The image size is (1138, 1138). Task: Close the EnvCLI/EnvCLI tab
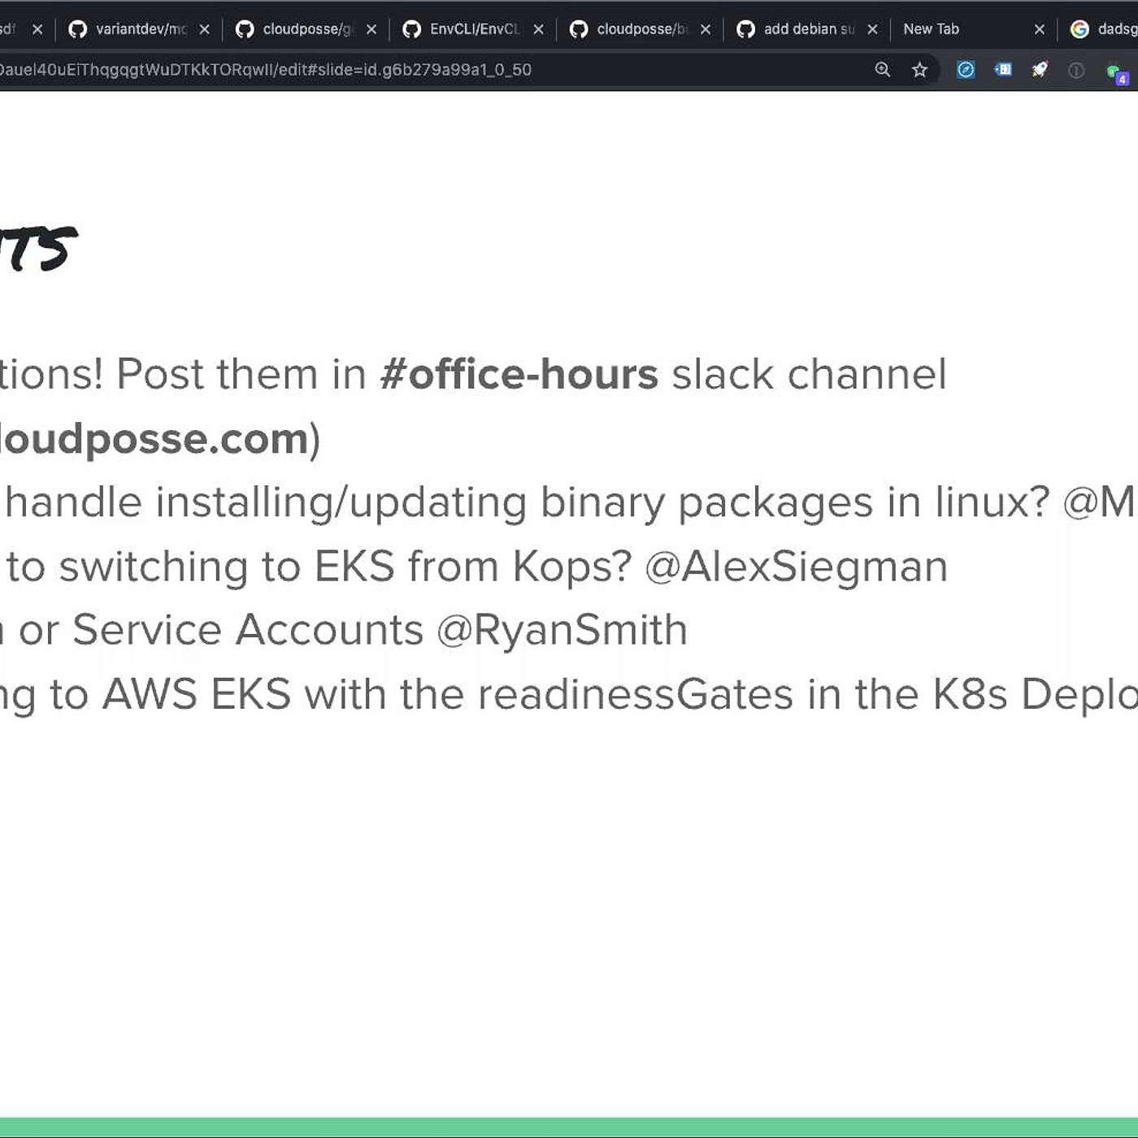coord(538,29)
